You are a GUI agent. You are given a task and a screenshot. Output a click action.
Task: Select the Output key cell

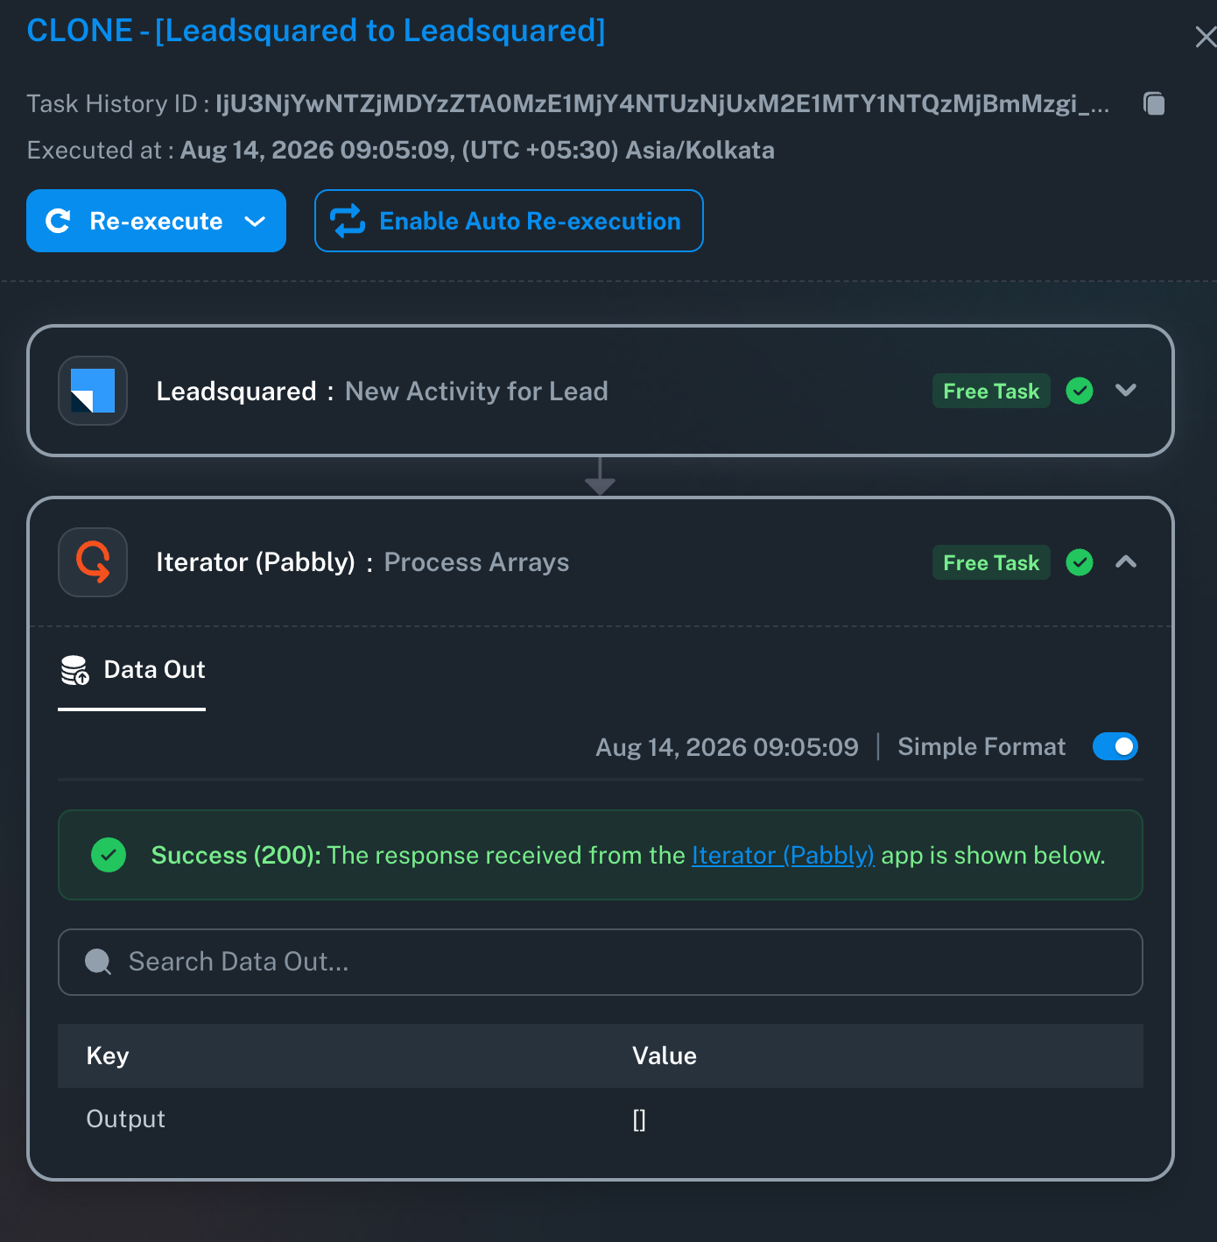click(x=125, y=1119)
